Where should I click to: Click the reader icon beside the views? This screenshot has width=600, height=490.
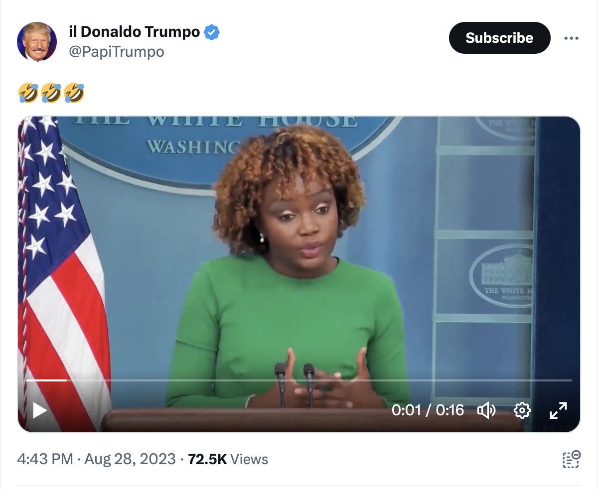click(572, 459)
